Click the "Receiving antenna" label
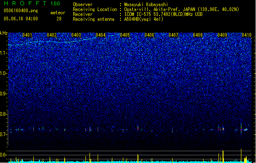The height and width of the screenshot is (163, 256). [94, 19]
